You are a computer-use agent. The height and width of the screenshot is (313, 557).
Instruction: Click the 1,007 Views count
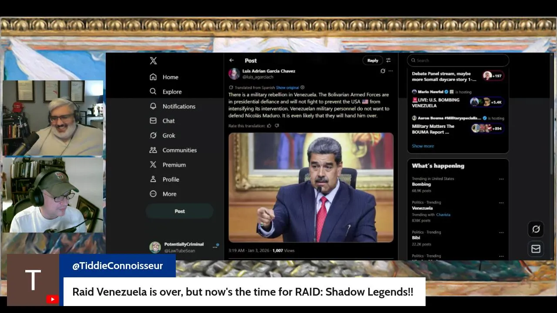pyautogui.click(x=283, y=250)
